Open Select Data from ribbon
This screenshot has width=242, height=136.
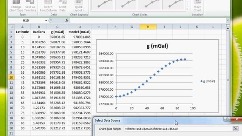(62, 6)
